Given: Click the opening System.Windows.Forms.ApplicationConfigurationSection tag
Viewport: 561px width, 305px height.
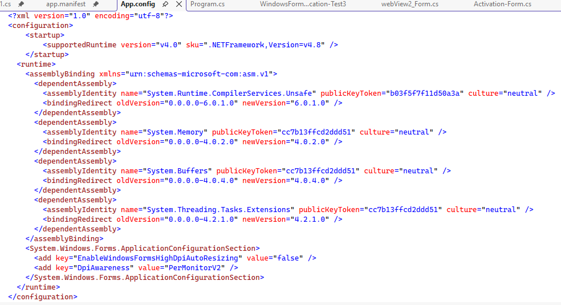Looking at the screenshot, I should 143,248.
